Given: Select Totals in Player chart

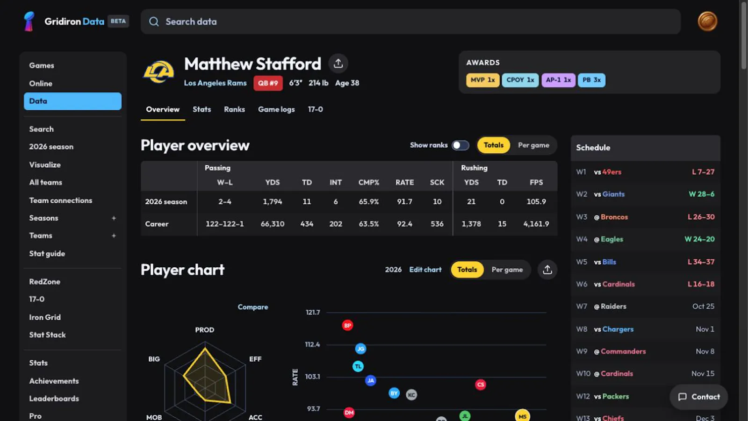Looking at the screenshot, I should 467,270.
